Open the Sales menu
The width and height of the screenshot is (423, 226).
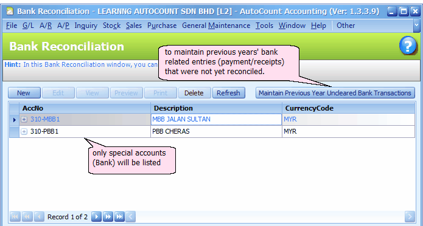pyautogui.click(x=134, y=26)
